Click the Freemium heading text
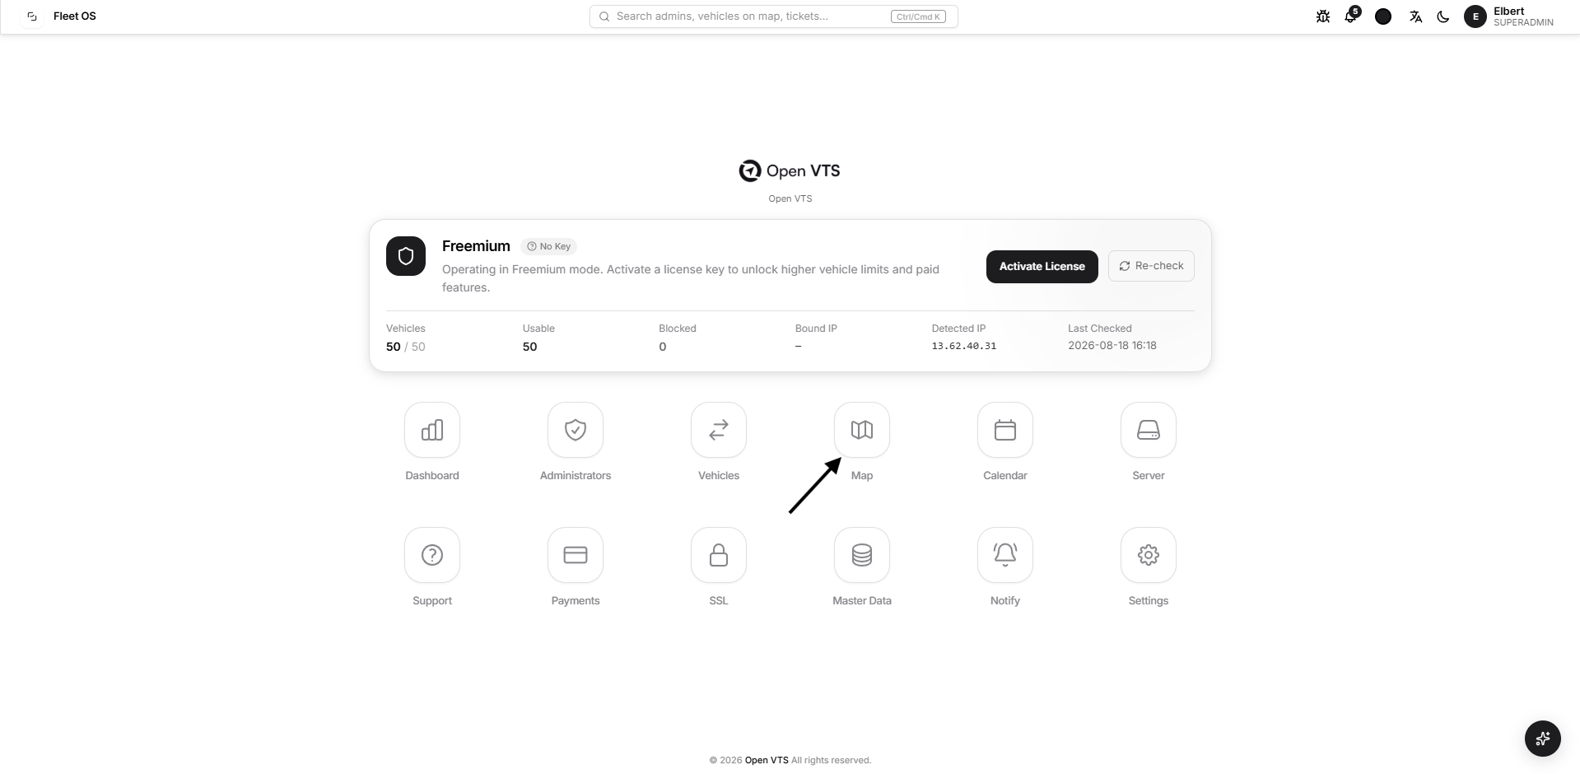This screenshot has height=774, width=1580. click(476, 246)
